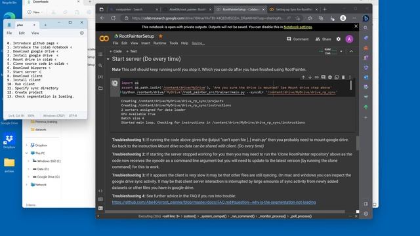Stop the running code cell
Image resolution: width=420 pixels, height=236 pixels.
coord(115,83)
